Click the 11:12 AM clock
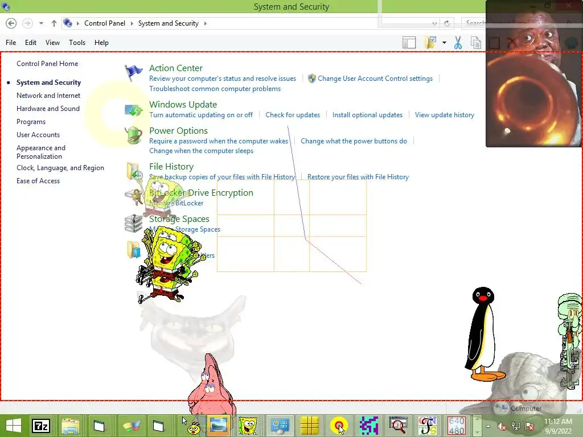This screenshot has width=583, height=437. tap(558, 422)
